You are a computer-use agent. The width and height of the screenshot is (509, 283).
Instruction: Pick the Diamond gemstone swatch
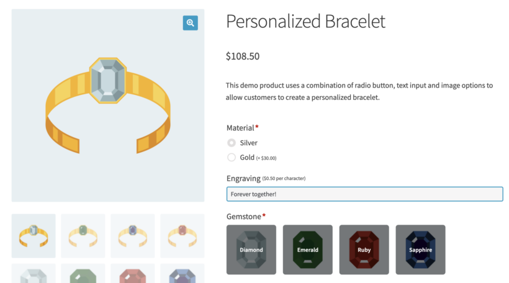pos(251,249)
